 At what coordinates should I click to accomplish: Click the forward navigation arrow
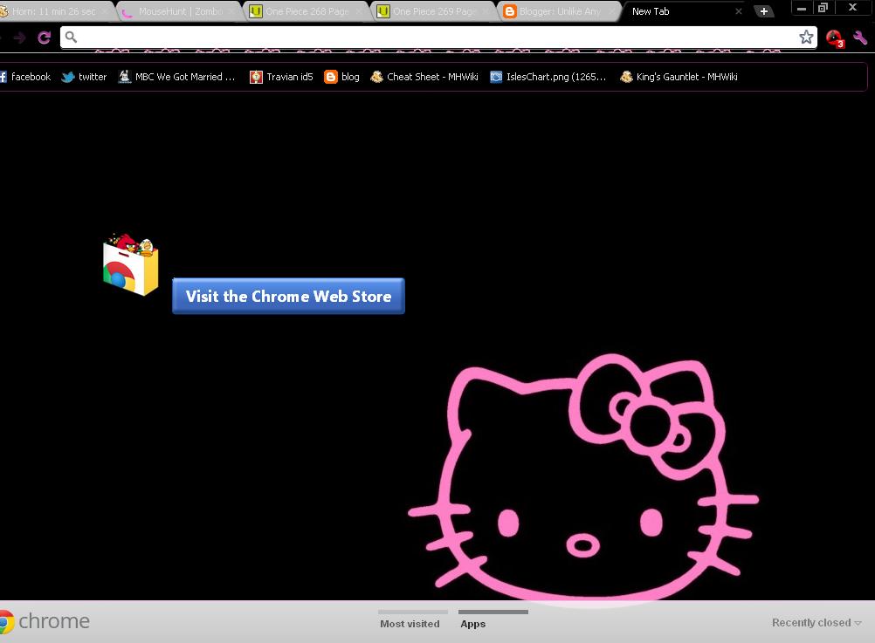click(x=19, y=38)
